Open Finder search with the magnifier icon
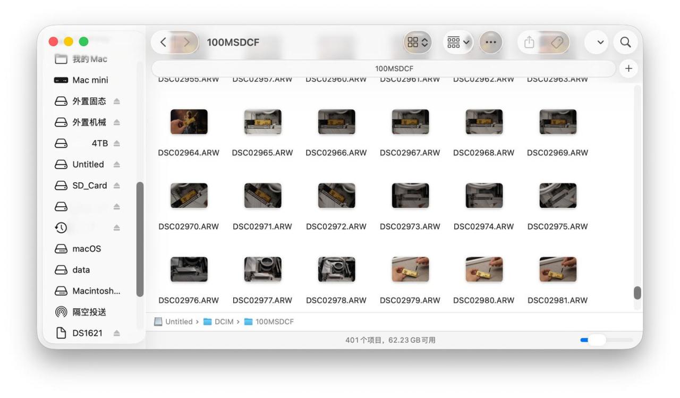Screen dimensions: 680x398 [x=625, y=43]
